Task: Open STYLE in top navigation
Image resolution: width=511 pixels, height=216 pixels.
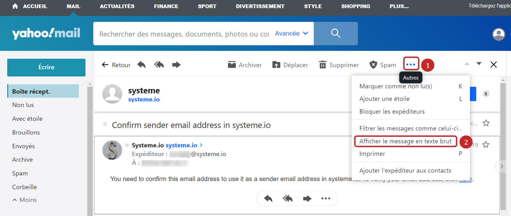Action: click(x=313, y=6)
